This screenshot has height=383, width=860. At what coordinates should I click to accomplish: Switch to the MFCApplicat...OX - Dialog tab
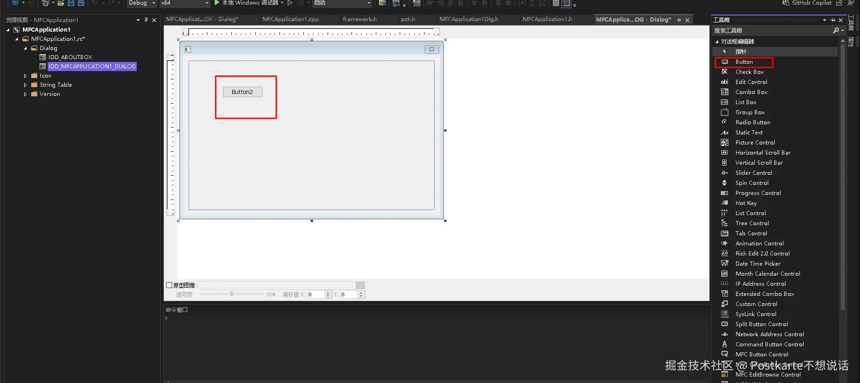pos(202,19)
